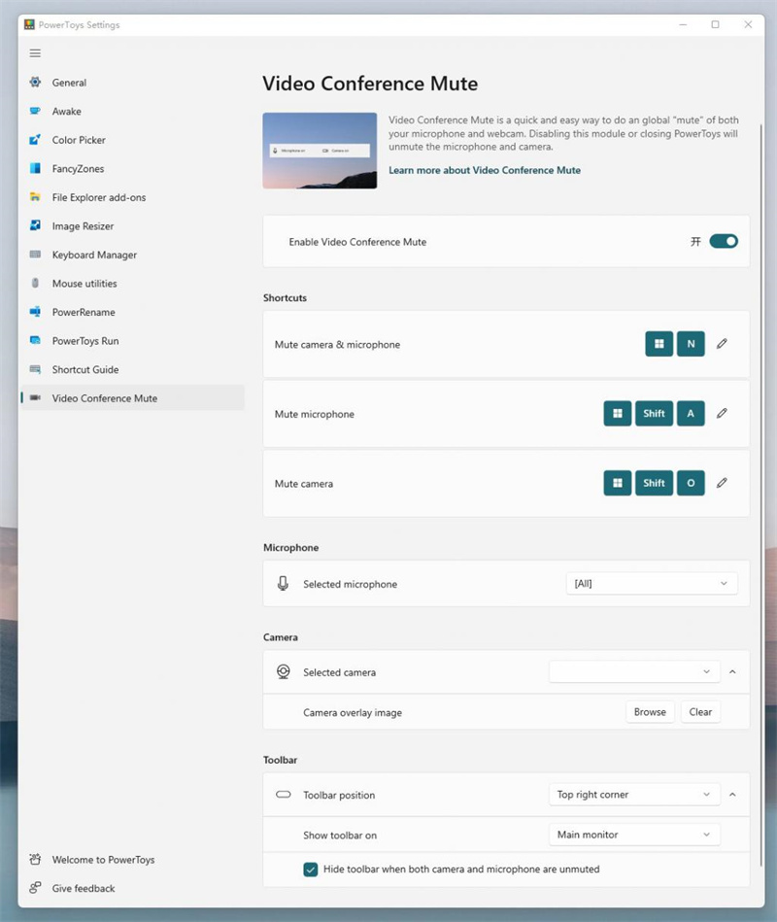Click the Color Picker sidebar icon
The width and height of the screenshot is (777, 922).
click(x=36, y=140)
